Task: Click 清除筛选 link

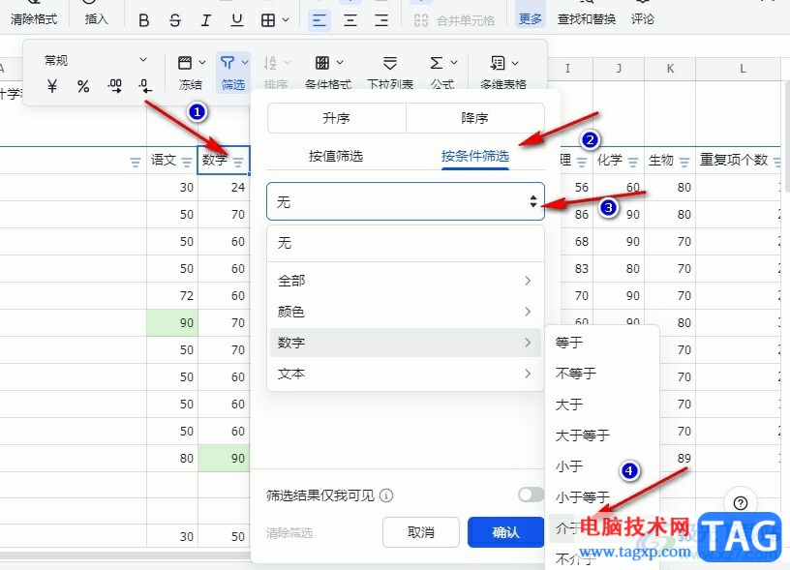Action: [289, 532]
